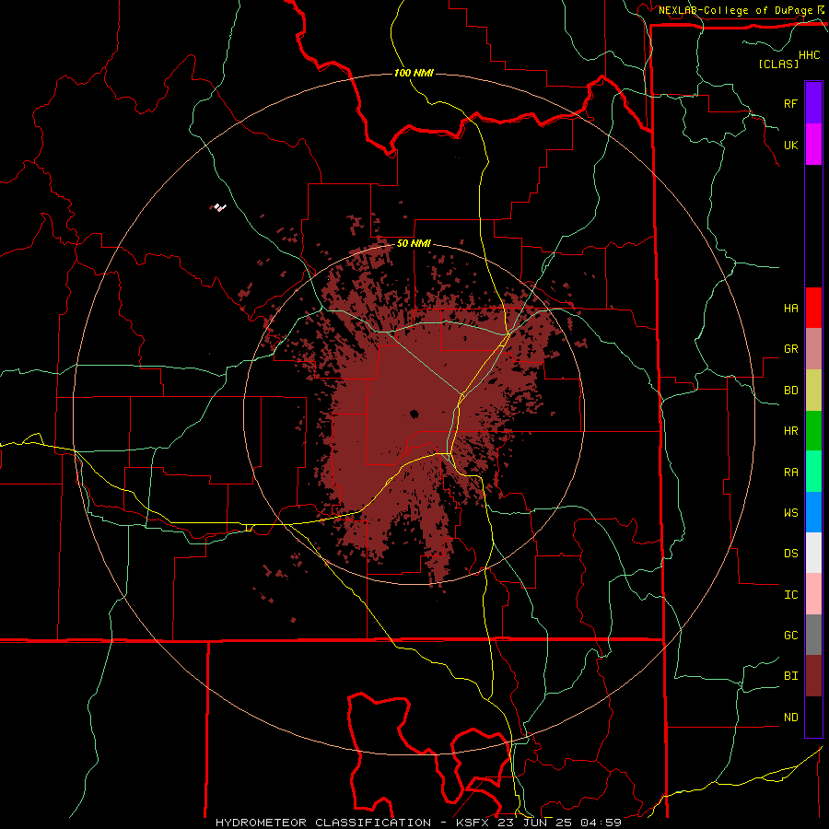
Task: Click the RF legend label
Action: click(790, 103)
